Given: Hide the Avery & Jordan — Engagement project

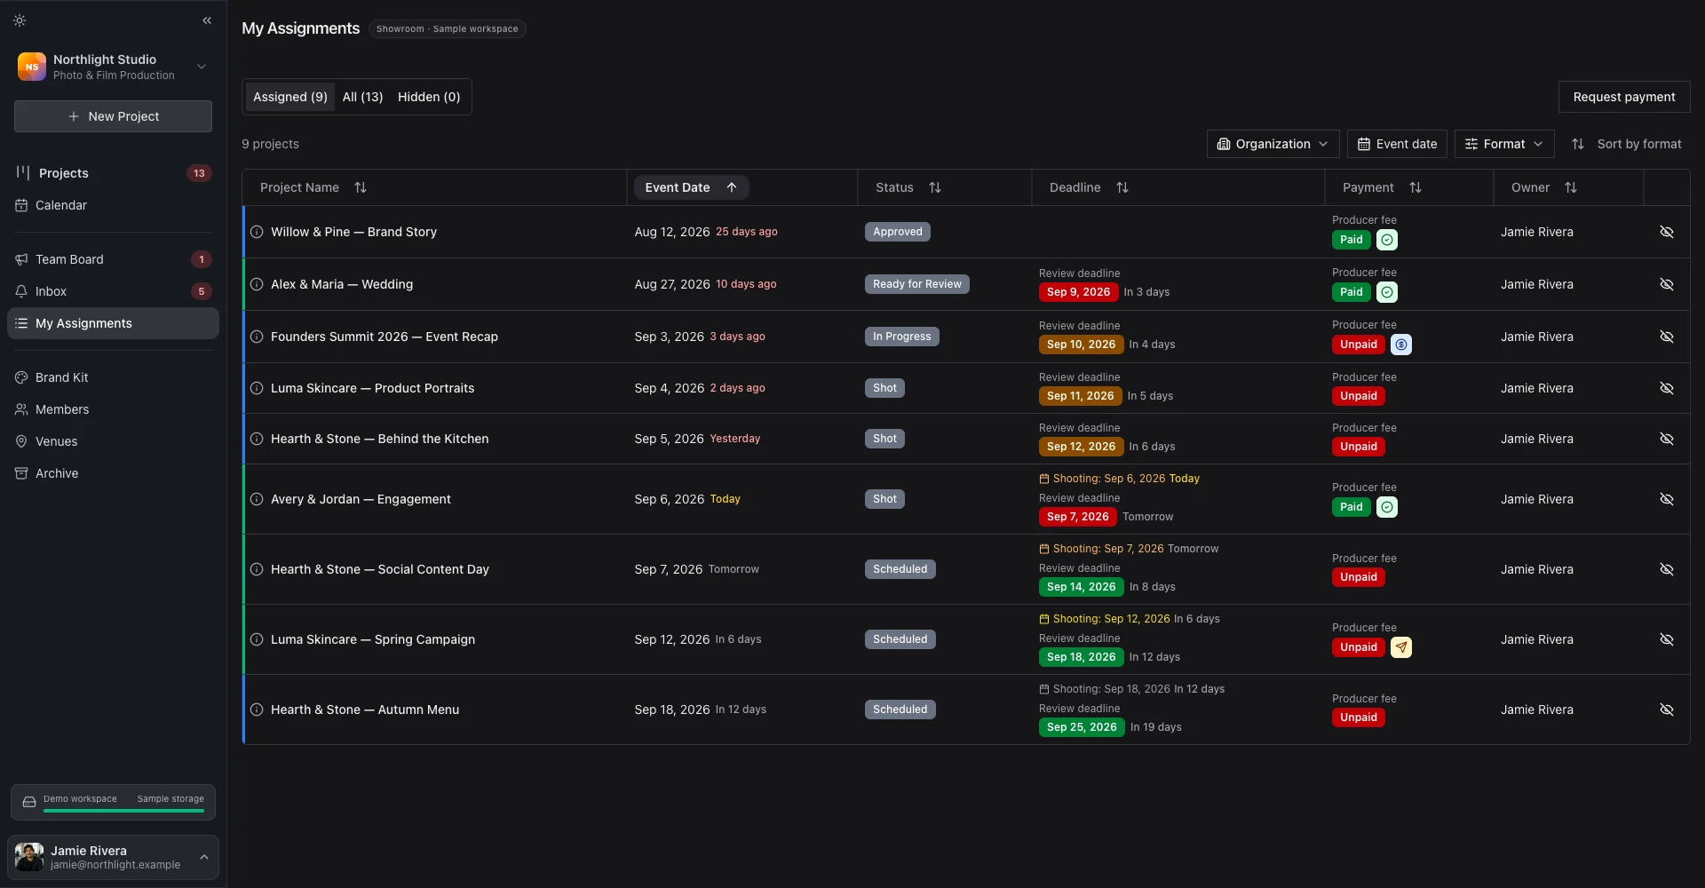Looking at the screenshot, I should coord(1667,499).
